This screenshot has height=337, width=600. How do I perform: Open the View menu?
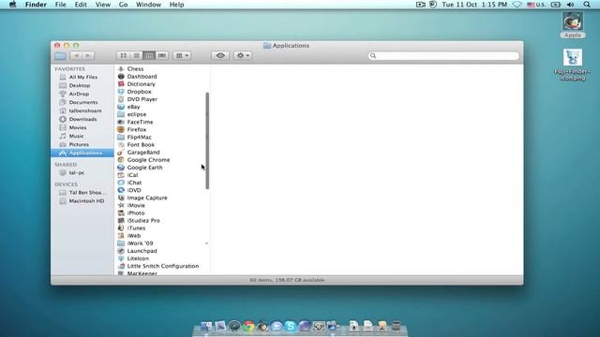click(103, 5)
